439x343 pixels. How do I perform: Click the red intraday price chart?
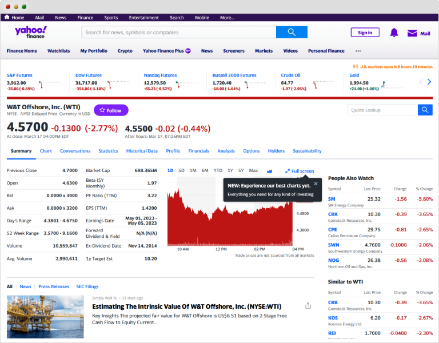pos(230,217)
